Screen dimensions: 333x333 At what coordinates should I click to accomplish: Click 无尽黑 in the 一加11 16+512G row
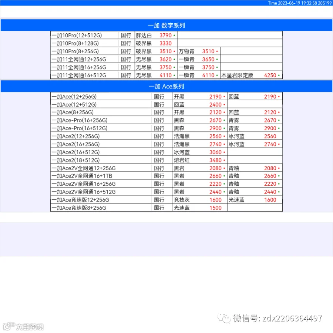pos(144,75)
